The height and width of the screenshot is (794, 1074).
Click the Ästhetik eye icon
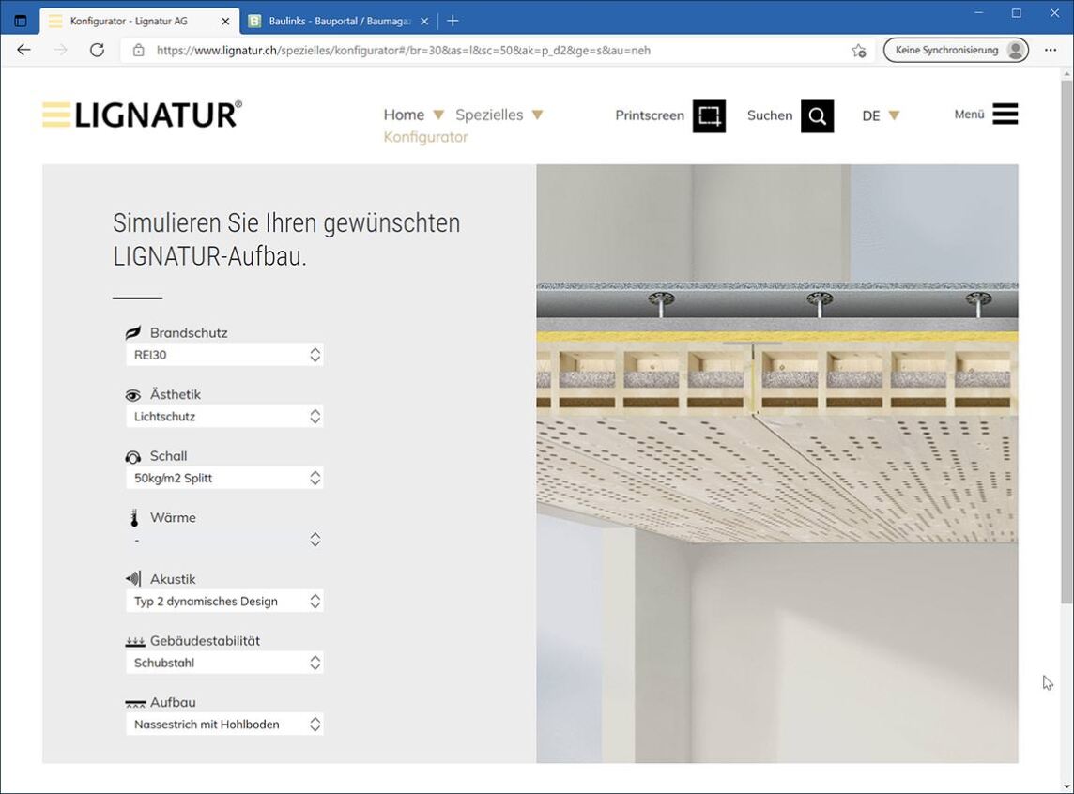(x=133, y=395)
